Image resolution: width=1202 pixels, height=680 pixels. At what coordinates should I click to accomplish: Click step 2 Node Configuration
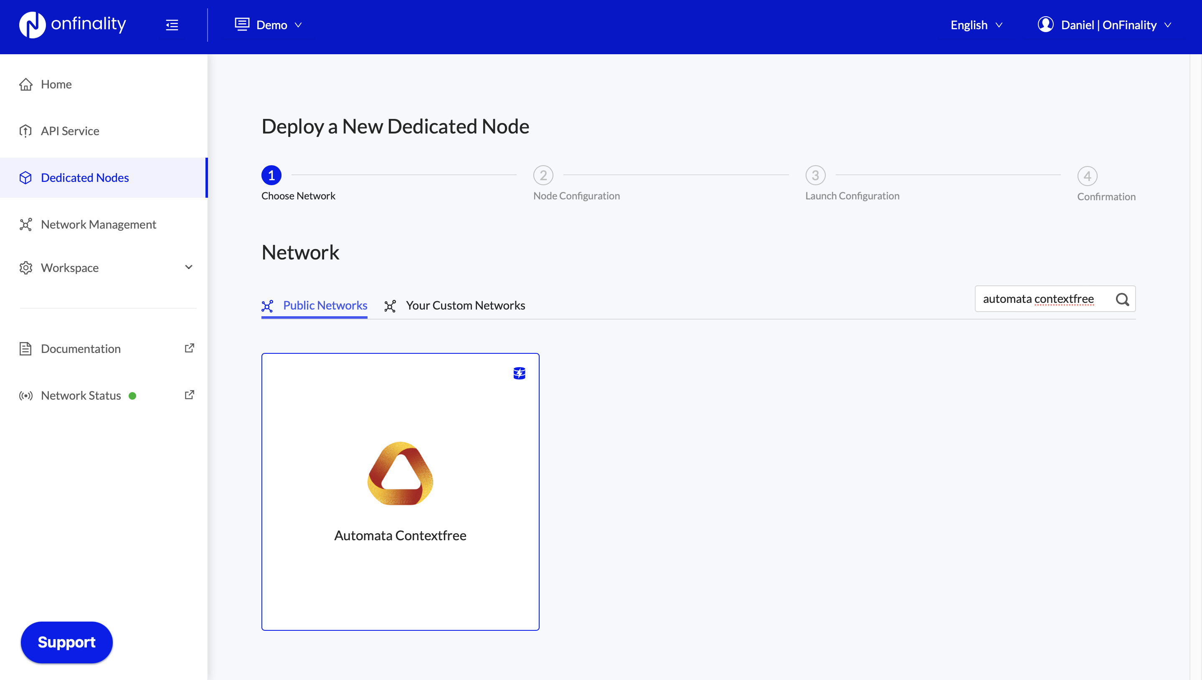tap(543, 176)
